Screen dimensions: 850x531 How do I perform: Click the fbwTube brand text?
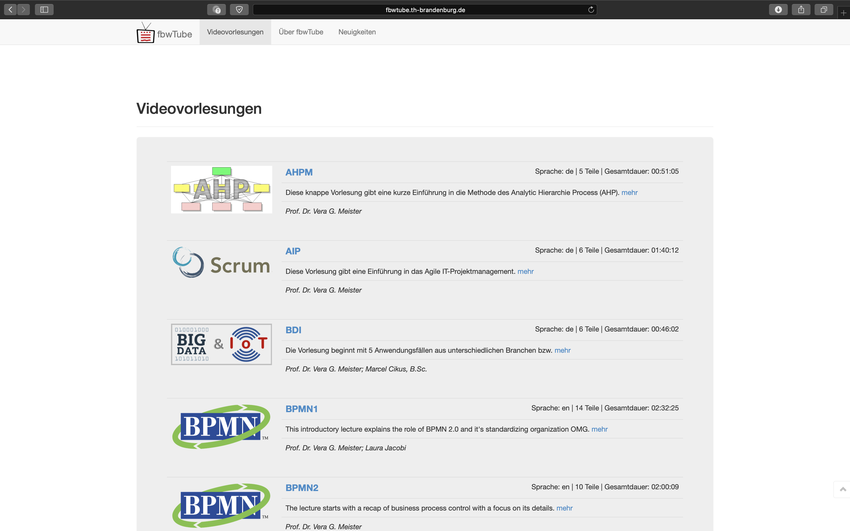coord(175,34)
